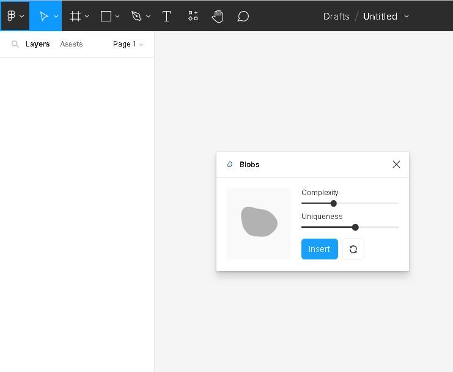Search layers with the magnifier icon
Image resolution: width=453 pixels, height=372 pixels.
(15, 44)
